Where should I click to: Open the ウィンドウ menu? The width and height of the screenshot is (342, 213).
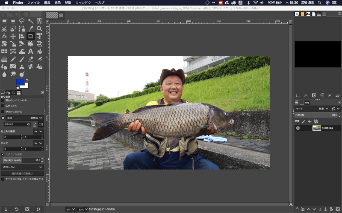coord(83,3)
